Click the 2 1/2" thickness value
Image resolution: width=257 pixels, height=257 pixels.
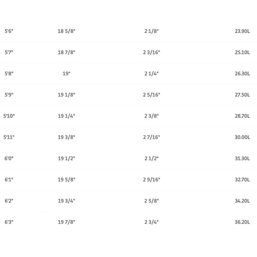(152, 158)
